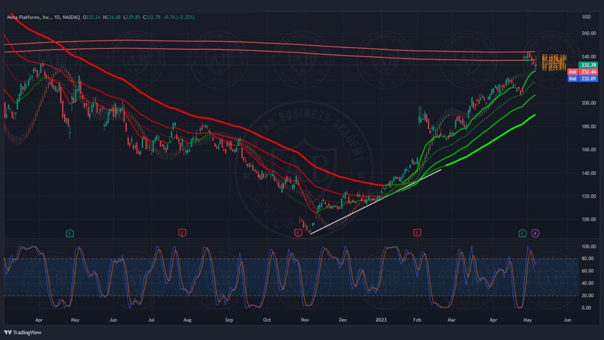Click the Bid price label 232.01
Screen dimensions: 604x340
[x=583, y=79]
